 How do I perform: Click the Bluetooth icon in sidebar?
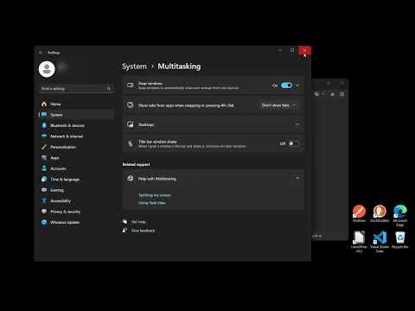(x=44, y=125)
